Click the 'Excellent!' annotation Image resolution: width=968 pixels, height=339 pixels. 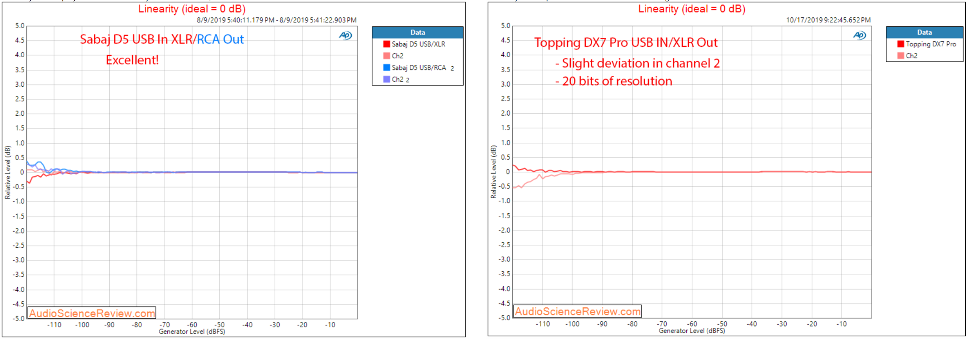click(132, 60)
